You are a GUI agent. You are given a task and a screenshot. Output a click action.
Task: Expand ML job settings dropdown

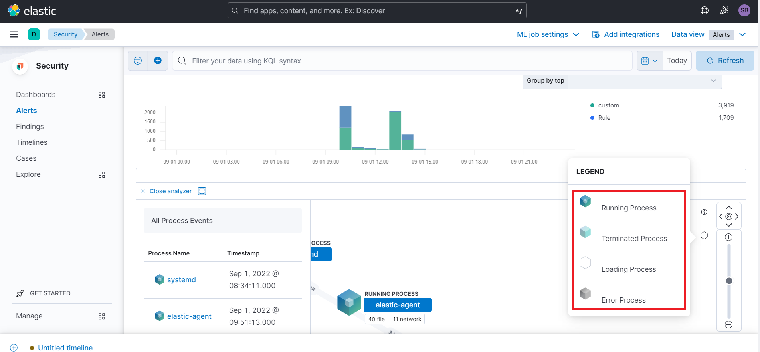point(548,34)
